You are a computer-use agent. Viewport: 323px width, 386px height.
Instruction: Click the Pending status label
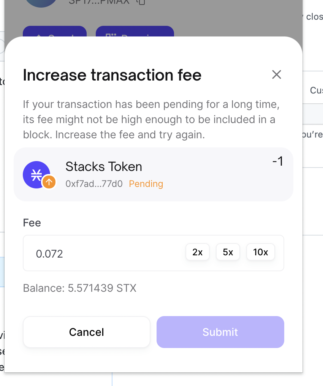pyautogui.click(x=146, y=184)
